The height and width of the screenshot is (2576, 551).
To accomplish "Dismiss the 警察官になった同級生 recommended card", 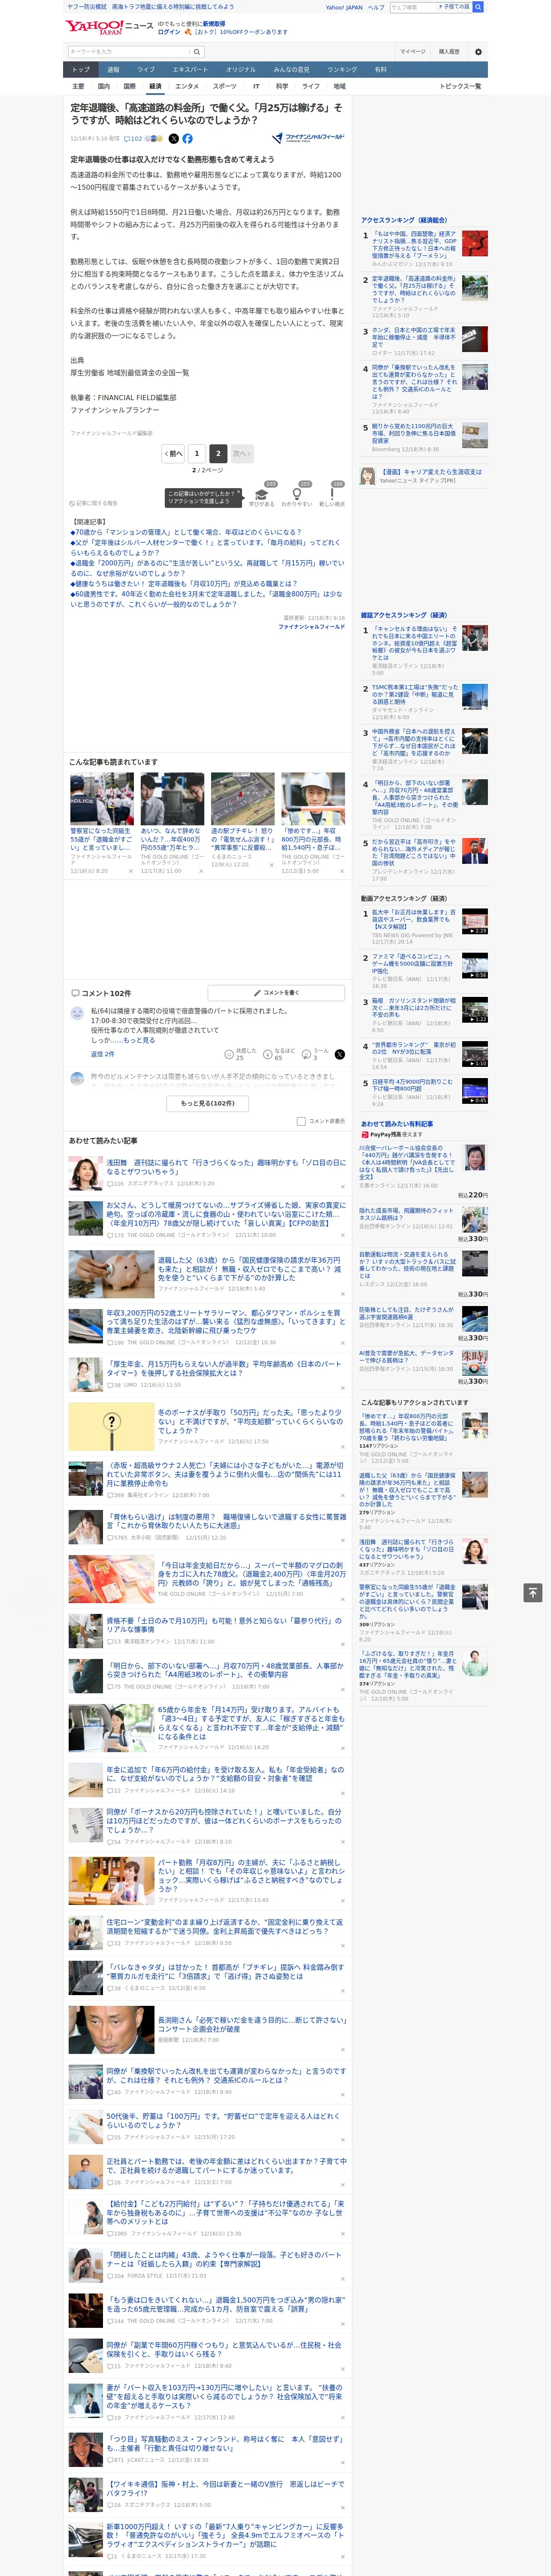I will [131, 871].
